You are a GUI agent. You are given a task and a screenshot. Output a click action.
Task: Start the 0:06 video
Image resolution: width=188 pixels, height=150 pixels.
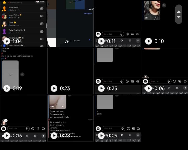149,88
